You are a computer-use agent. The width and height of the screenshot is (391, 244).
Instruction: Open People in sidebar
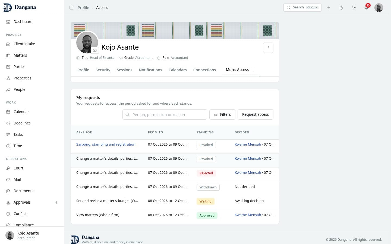click(32, 89)
